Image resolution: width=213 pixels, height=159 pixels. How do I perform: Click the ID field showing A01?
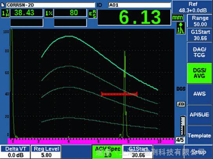coord(140,5)
